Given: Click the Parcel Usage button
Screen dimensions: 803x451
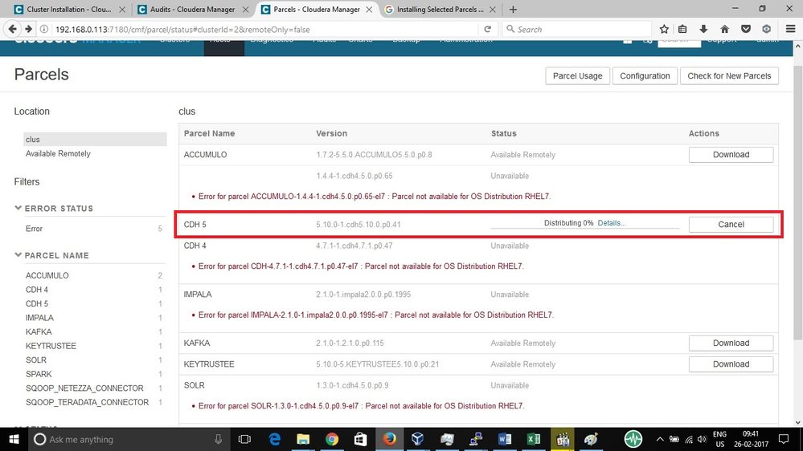Looking at the screenshot, I should point(577,75).
